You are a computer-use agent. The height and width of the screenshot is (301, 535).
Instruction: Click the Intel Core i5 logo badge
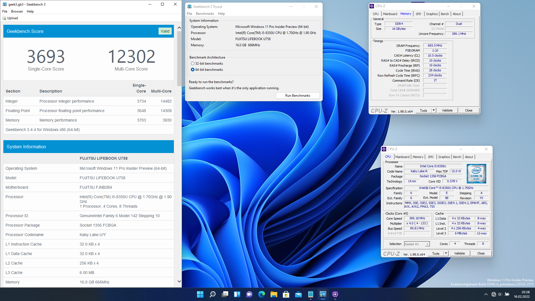click(x=476, y=174)
